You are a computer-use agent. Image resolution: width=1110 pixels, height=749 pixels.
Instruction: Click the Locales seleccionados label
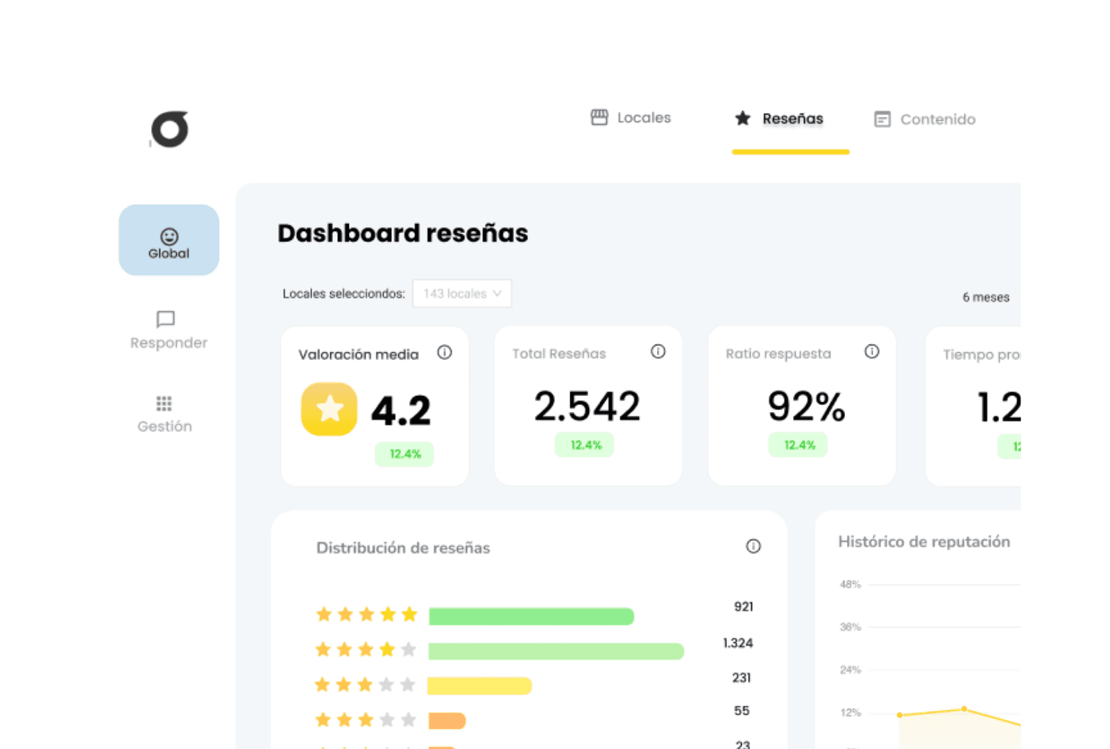pyautogui.click(x=343, y=293)
